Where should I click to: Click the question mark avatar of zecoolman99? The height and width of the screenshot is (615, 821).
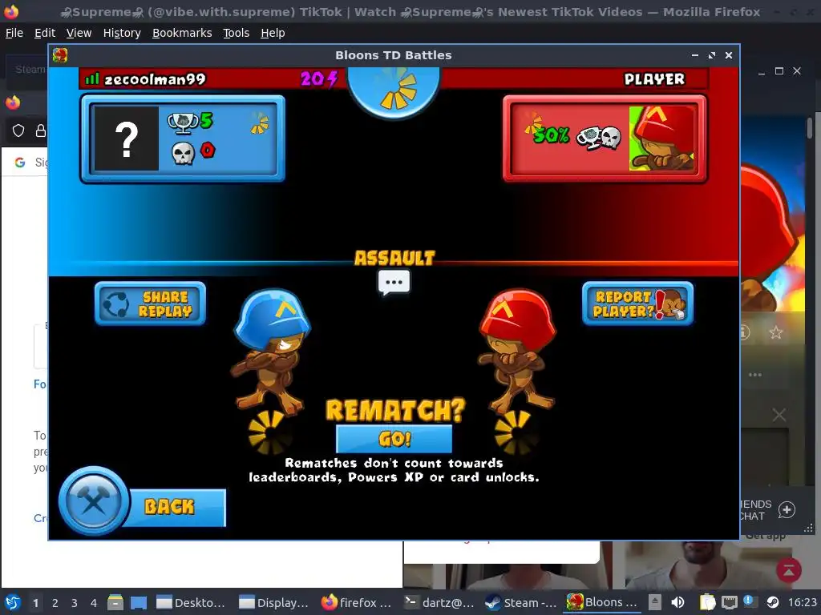[x=126, y=139]
